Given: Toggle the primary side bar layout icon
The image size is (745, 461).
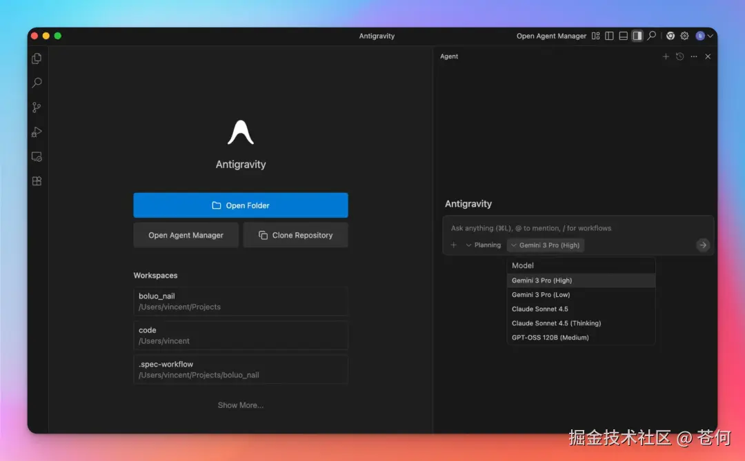Looking at the screenshot, I should click(x=609, y=36).
